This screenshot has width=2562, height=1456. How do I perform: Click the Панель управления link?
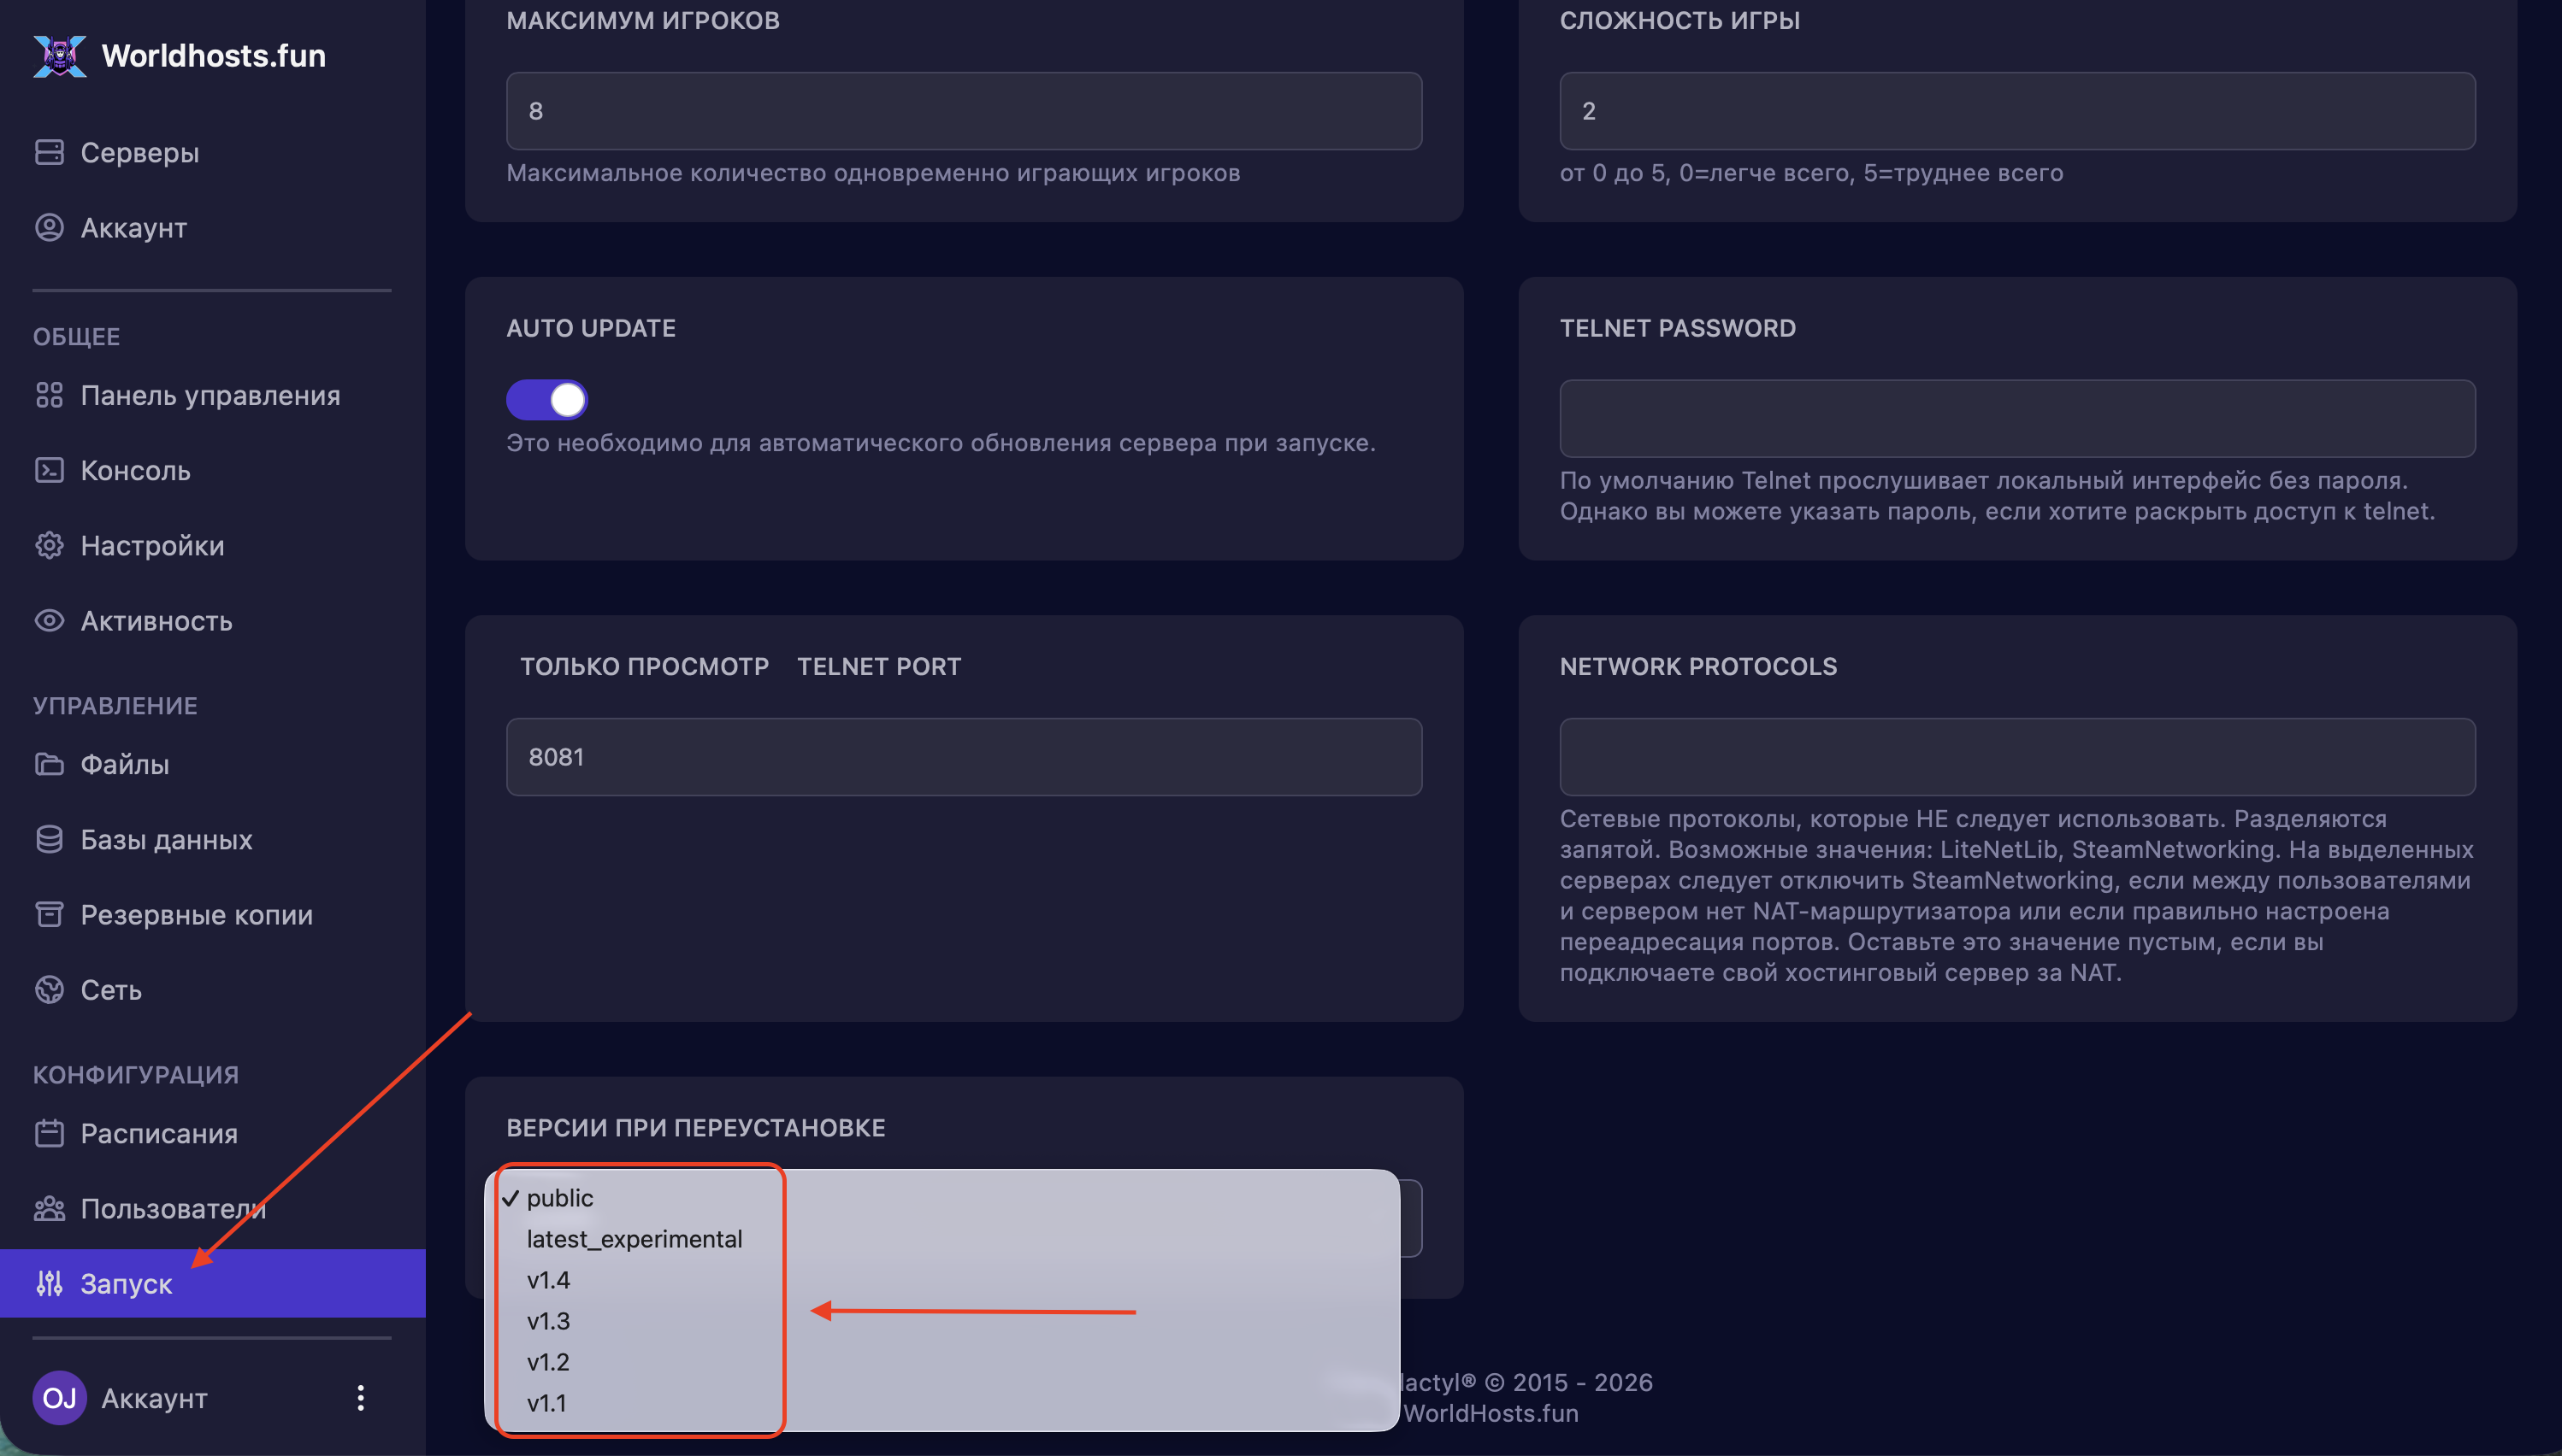click(210, 395)
